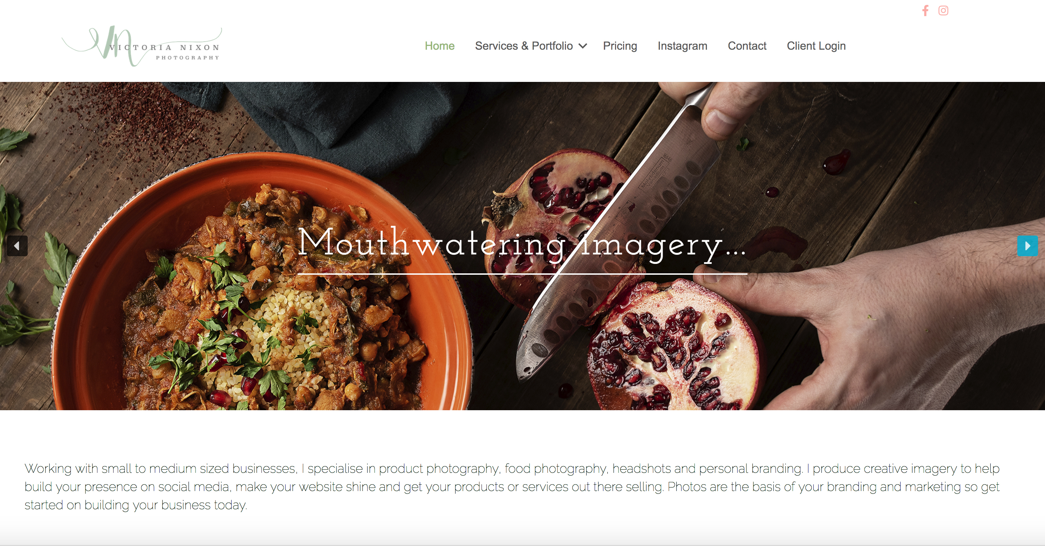The width and height of the screenshot is (1045, 546).
Task: Click the Mouthwatering imagery headline
Action: [x=522, y=243]
